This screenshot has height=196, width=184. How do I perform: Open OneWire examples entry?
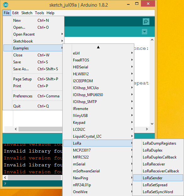(x=98, y=192)
